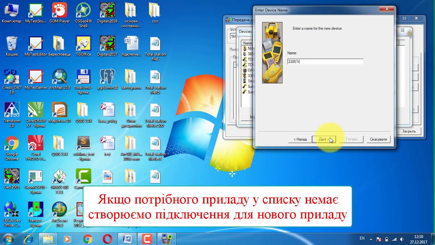Open Windows Explorer from the taskbar
435x245 pixels.
pos(48,239)
